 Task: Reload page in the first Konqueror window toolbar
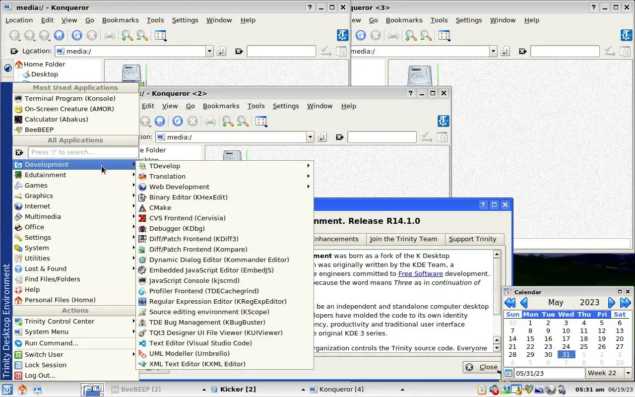pos(76,35)
